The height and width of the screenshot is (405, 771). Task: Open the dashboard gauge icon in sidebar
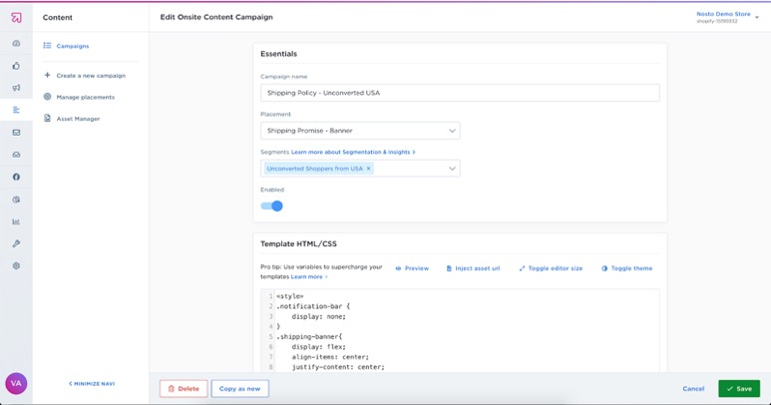(16, 43)
